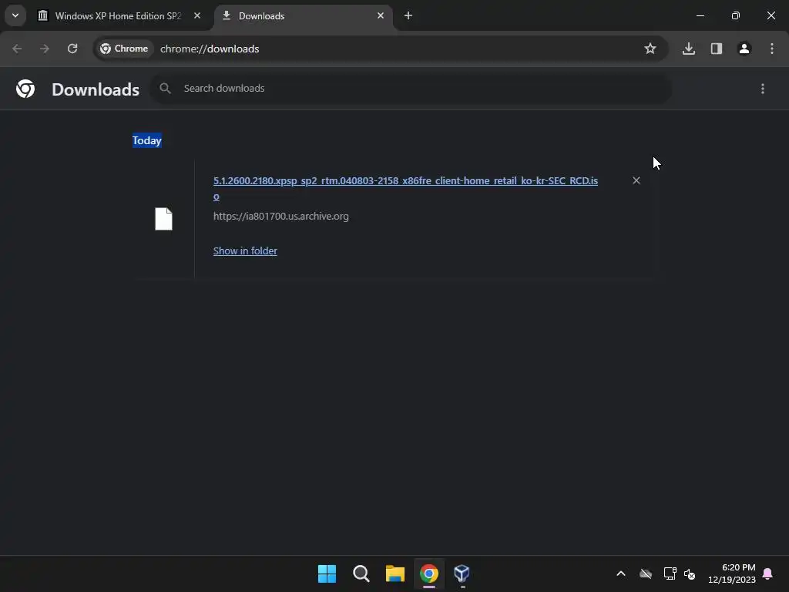Toggle the side panel icon
Viewport: 789px width, 592px height.
(717, 49)
